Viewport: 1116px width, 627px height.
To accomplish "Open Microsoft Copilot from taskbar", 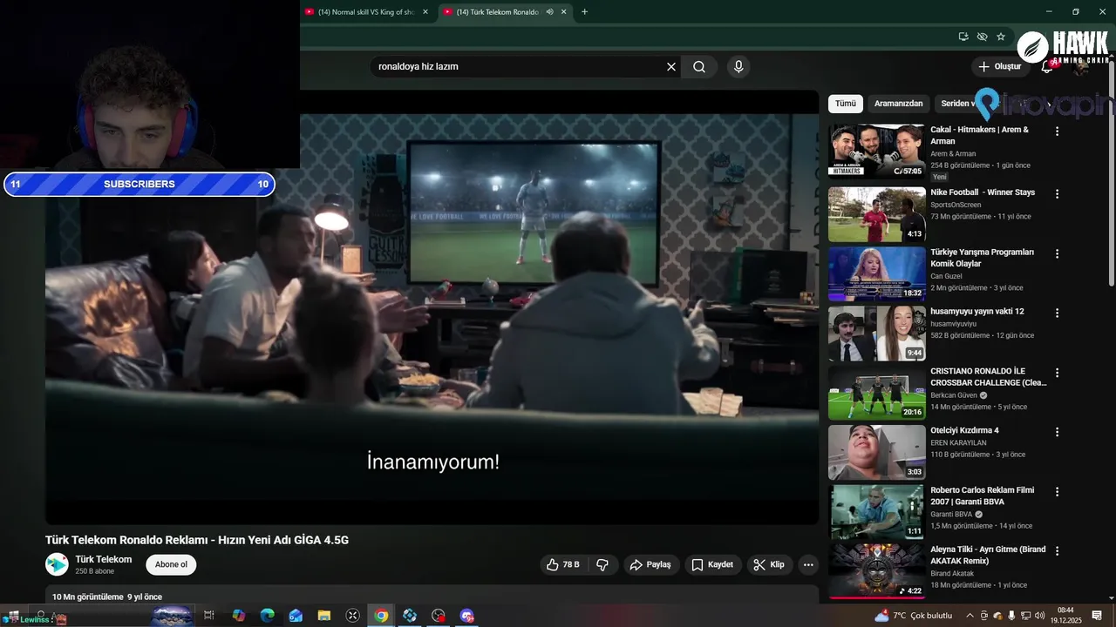I will point(238,616).
